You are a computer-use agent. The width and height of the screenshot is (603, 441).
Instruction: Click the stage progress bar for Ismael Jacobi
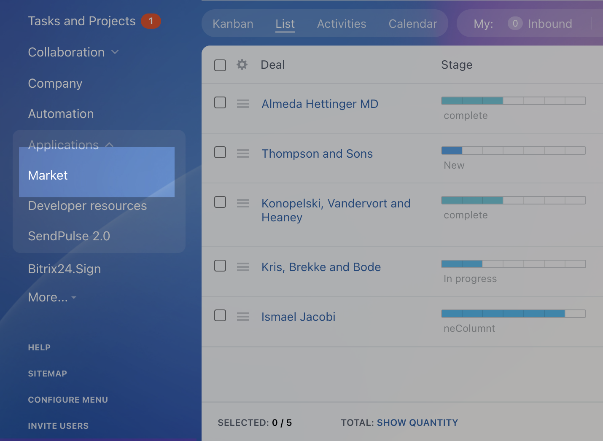513,314
